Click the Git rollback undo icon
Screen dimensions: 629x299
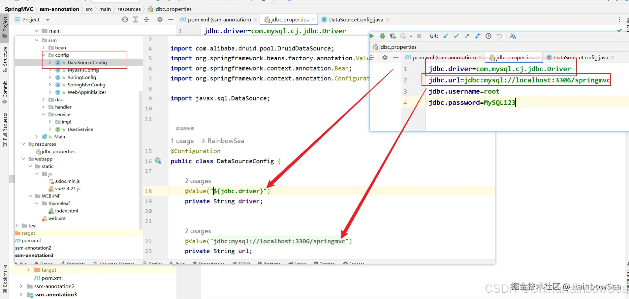(499, 36)
